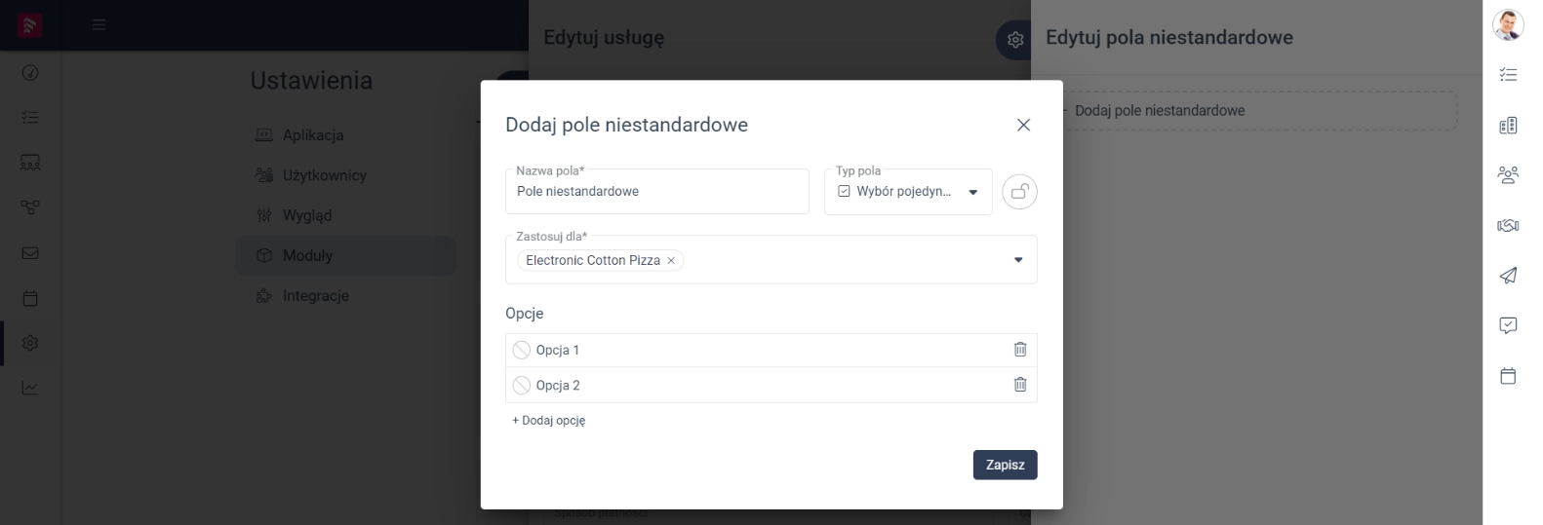The image size is (1543, 525).
Task: Open the chart statistics icon in left sidebar
Action: coord(30,388)
